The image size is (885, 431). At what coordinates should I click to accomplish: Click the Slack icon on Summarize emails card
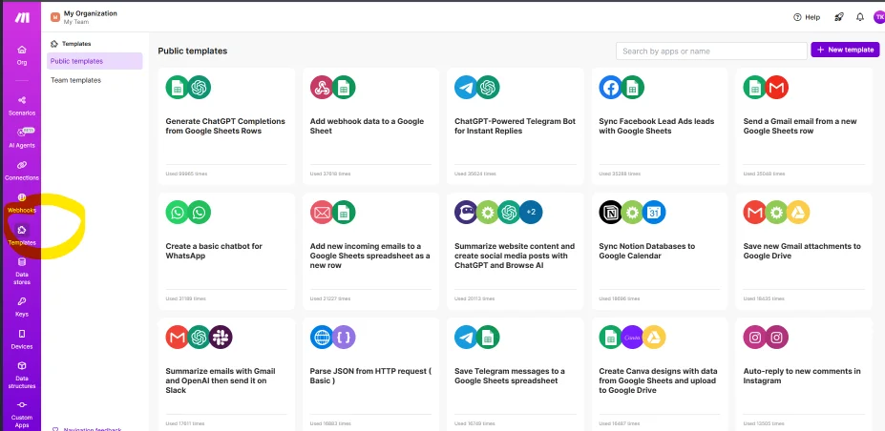[x=221, y=337]
